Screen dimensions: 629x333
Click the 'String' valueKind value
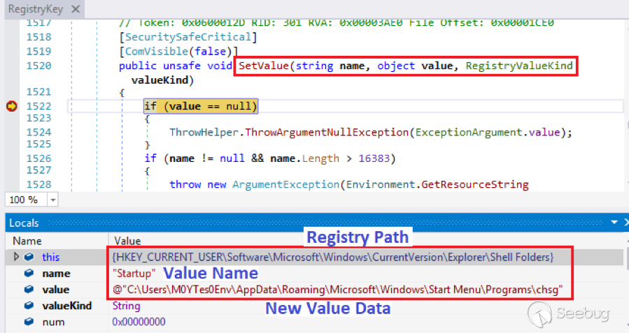[x=127, y=306]
